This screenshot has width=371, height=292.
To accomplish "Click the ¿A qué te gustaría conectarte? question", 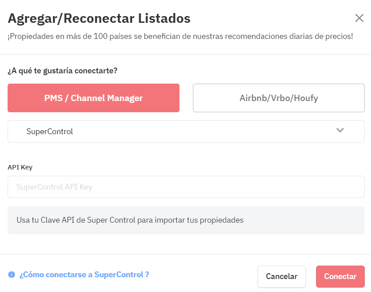I will pos(63,71).
